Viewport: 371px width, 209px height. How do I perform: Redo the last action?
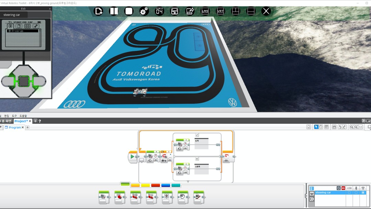pyautogui.click(x=345, y=127)
